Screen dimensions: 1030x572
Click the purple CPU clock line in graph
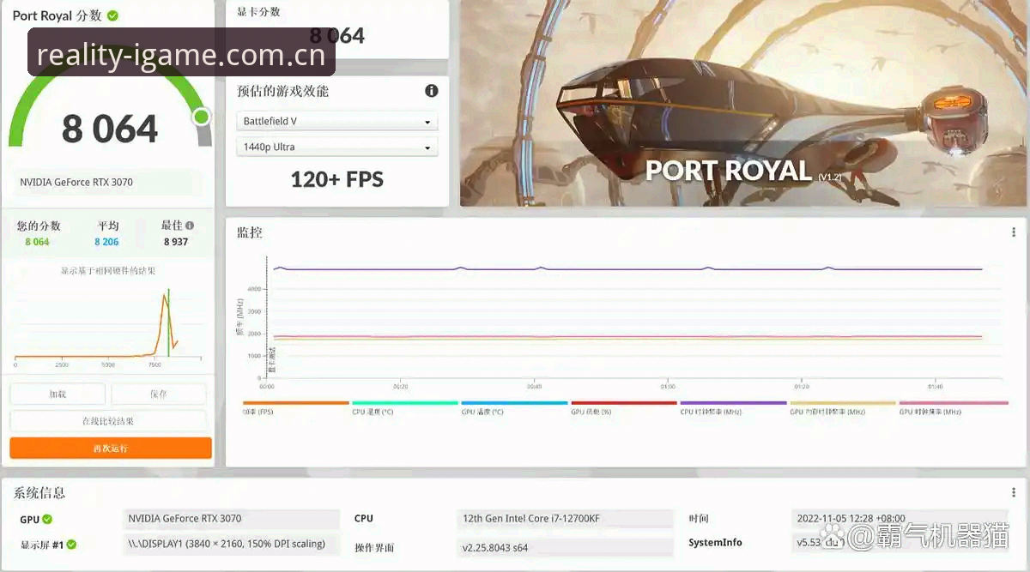click(x=627, y=269)
